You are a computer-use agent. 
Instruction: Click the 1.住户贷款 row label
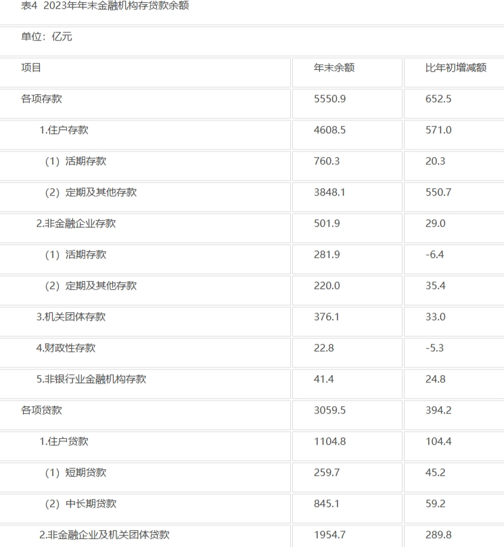64,441
